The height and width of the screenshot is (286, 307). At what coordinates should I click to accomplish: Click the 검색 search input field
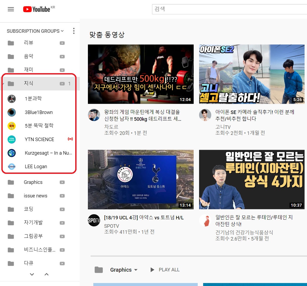tap(229, 9)
